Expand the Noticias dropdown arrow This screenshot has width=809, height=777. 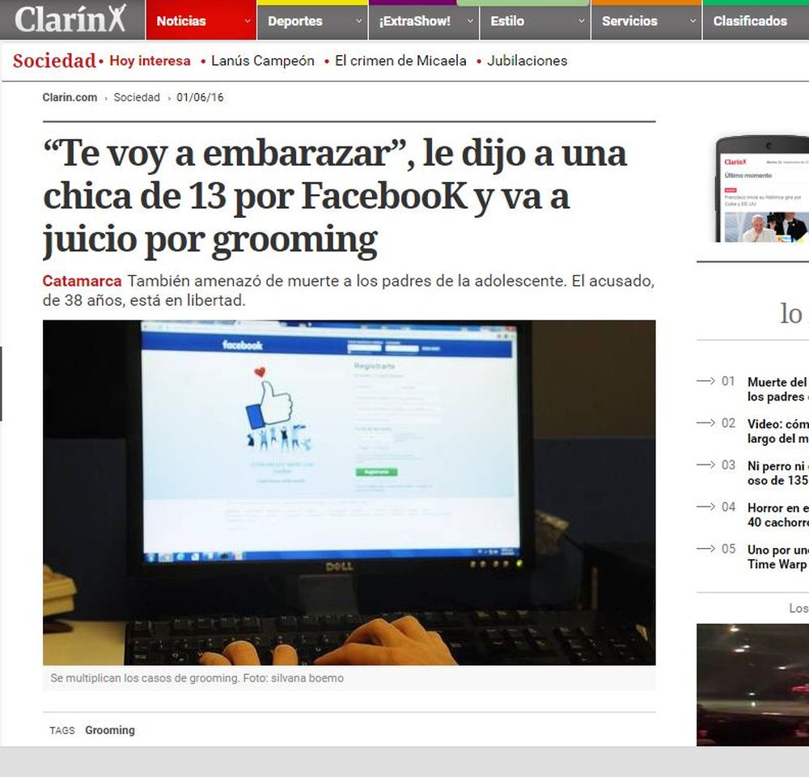tap(247, 21)
